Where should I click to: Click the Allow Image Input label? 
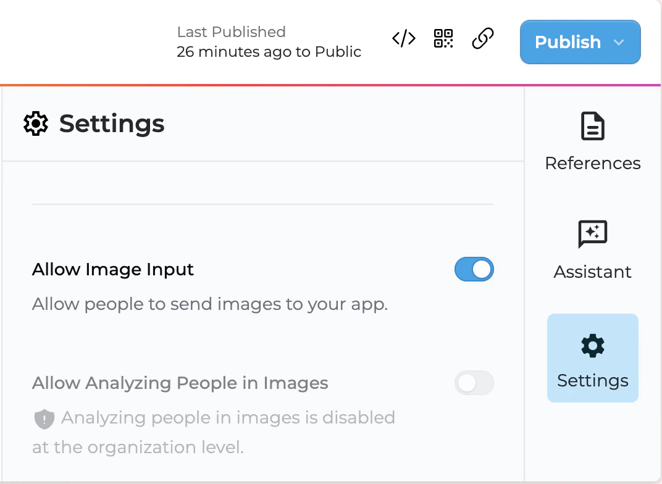(113, 269)
